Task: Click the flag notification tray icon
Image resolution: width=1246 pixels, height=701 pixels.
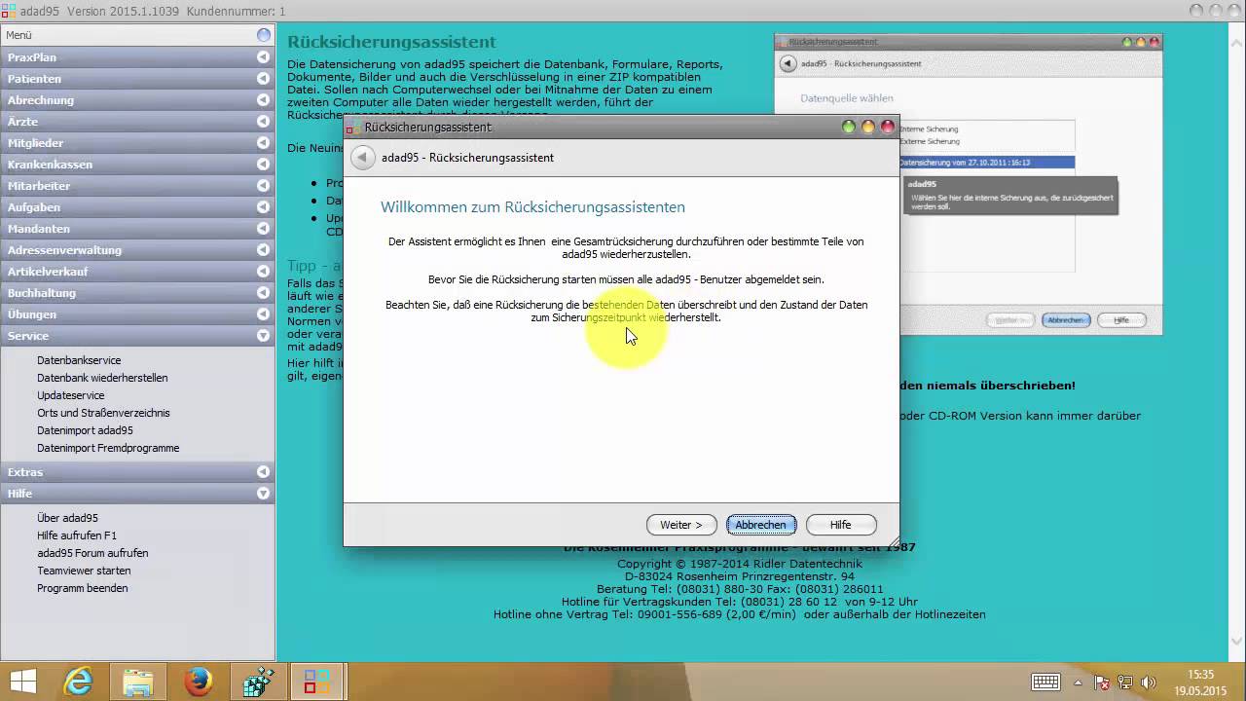Action: pyautogui.click(x=1103, y=683)
